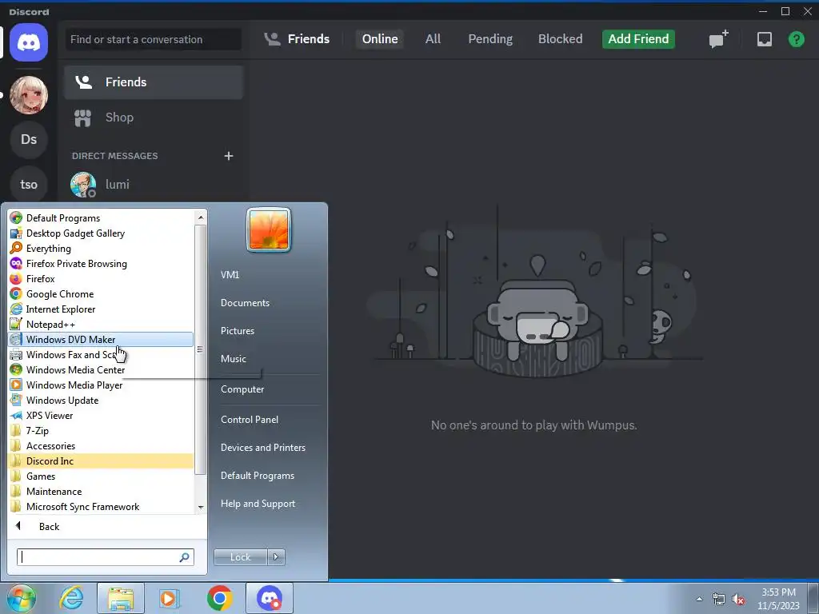819x614 pixels.
Task: Open Internet Explorer on taskbar
Action: [x=71, y=598]
